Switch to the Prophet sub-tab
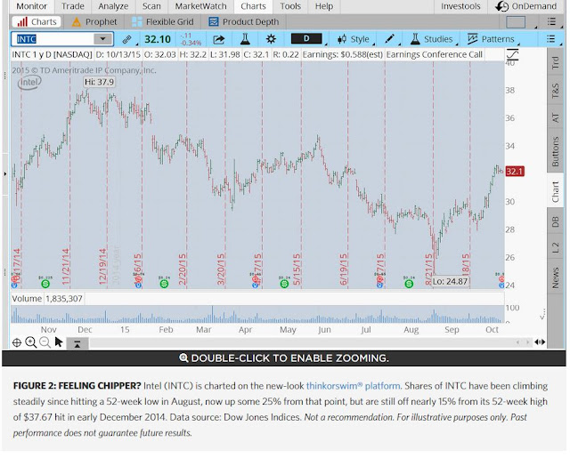 94,21
